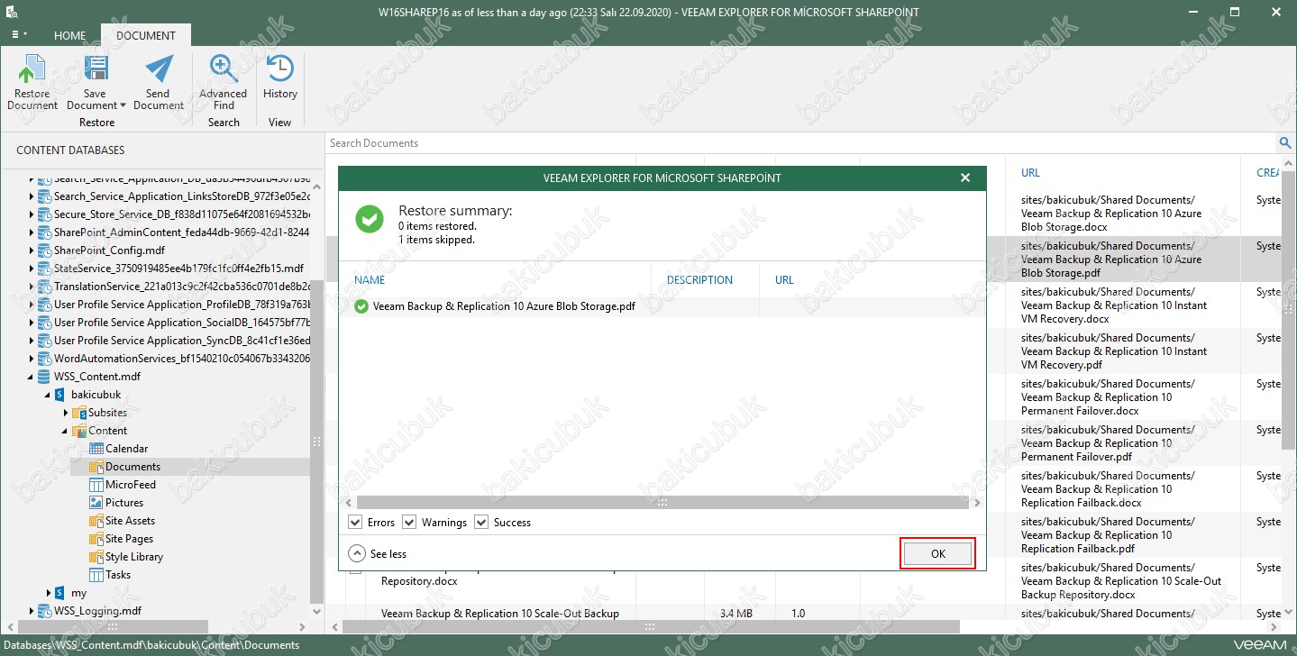Click the WSS_Content.mdf database icon
The height and width of the screenshot is (656, 1297).
pos(43,377)
